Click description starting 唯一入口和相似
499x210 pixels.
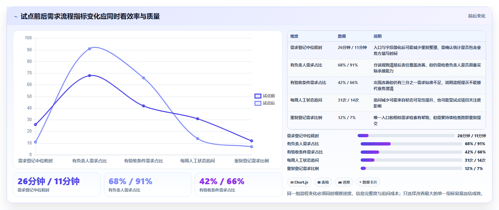tap(427, 120)
